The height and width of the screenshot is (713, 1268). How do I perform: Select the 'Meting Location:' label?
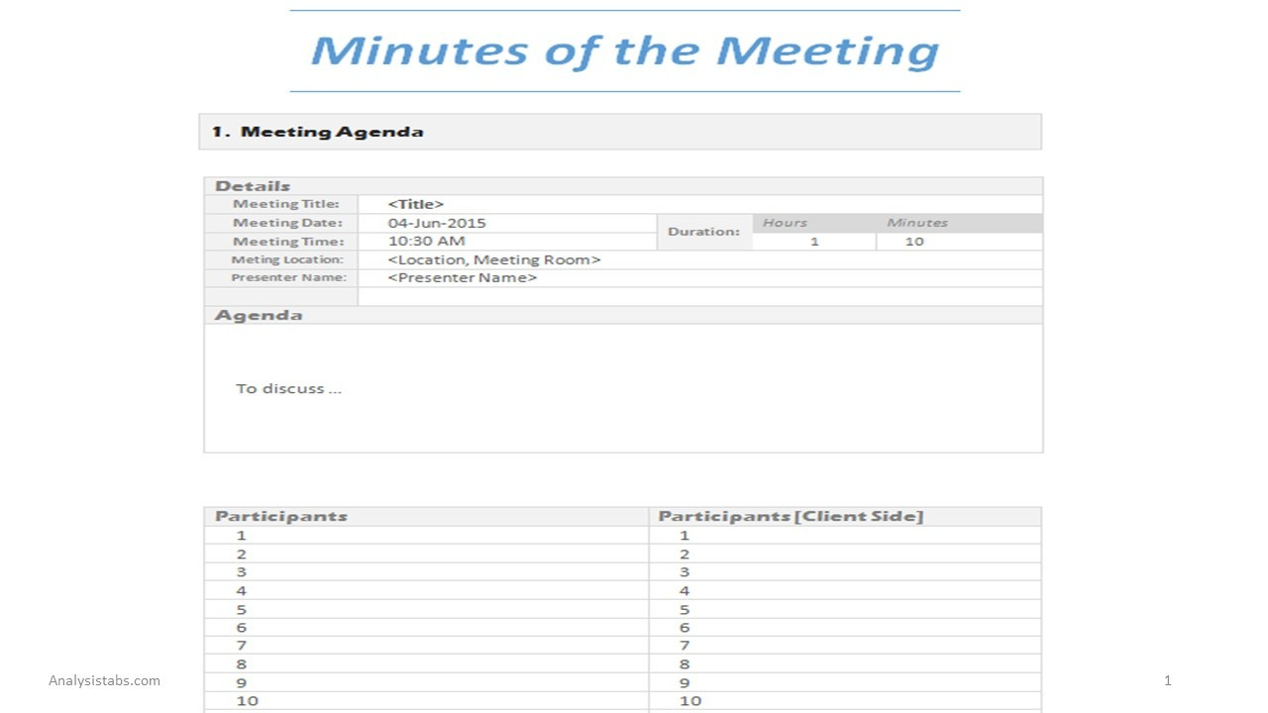click(x=287, y=259)
